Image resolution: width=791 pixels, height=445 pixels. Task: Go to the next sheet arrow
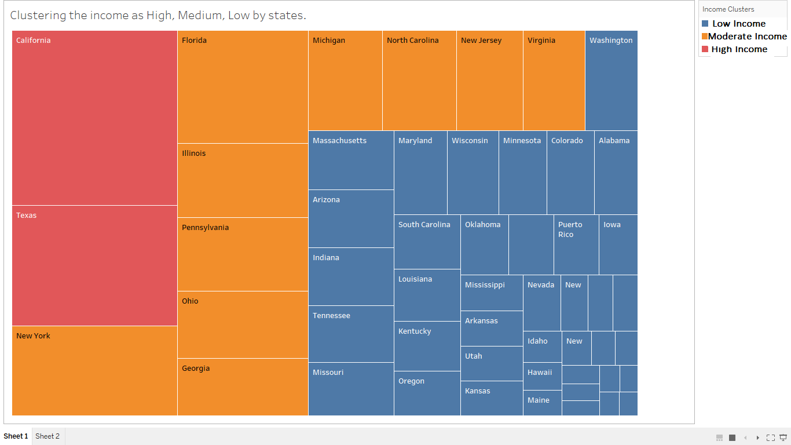click(758, 437)
